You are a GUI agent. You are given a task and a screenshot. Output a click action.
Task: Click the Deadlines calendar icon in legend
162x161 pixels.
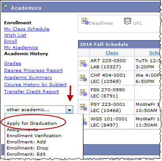(85, 21)
